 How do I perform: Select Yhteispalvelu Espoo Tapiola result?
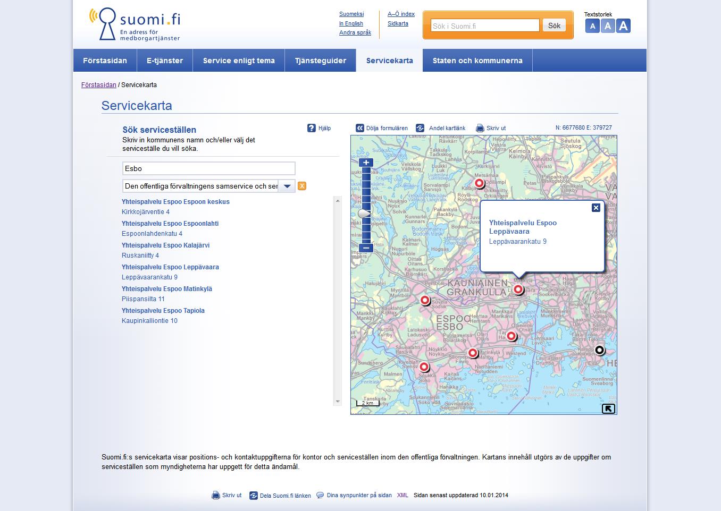pos(163,311)
